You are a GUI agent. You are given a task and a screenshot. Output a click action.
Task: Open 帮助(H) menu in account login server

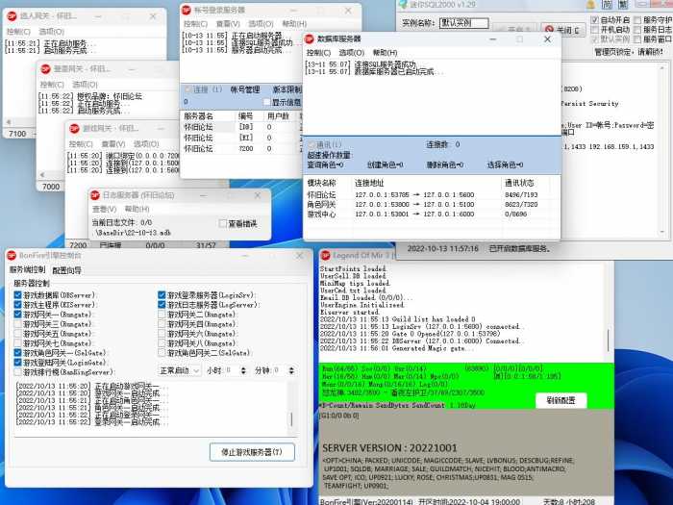coord(294,24)
